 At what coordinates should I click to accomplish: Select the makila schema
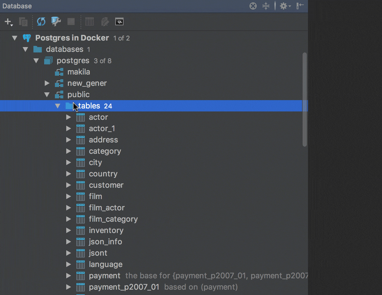coord(78,72)
